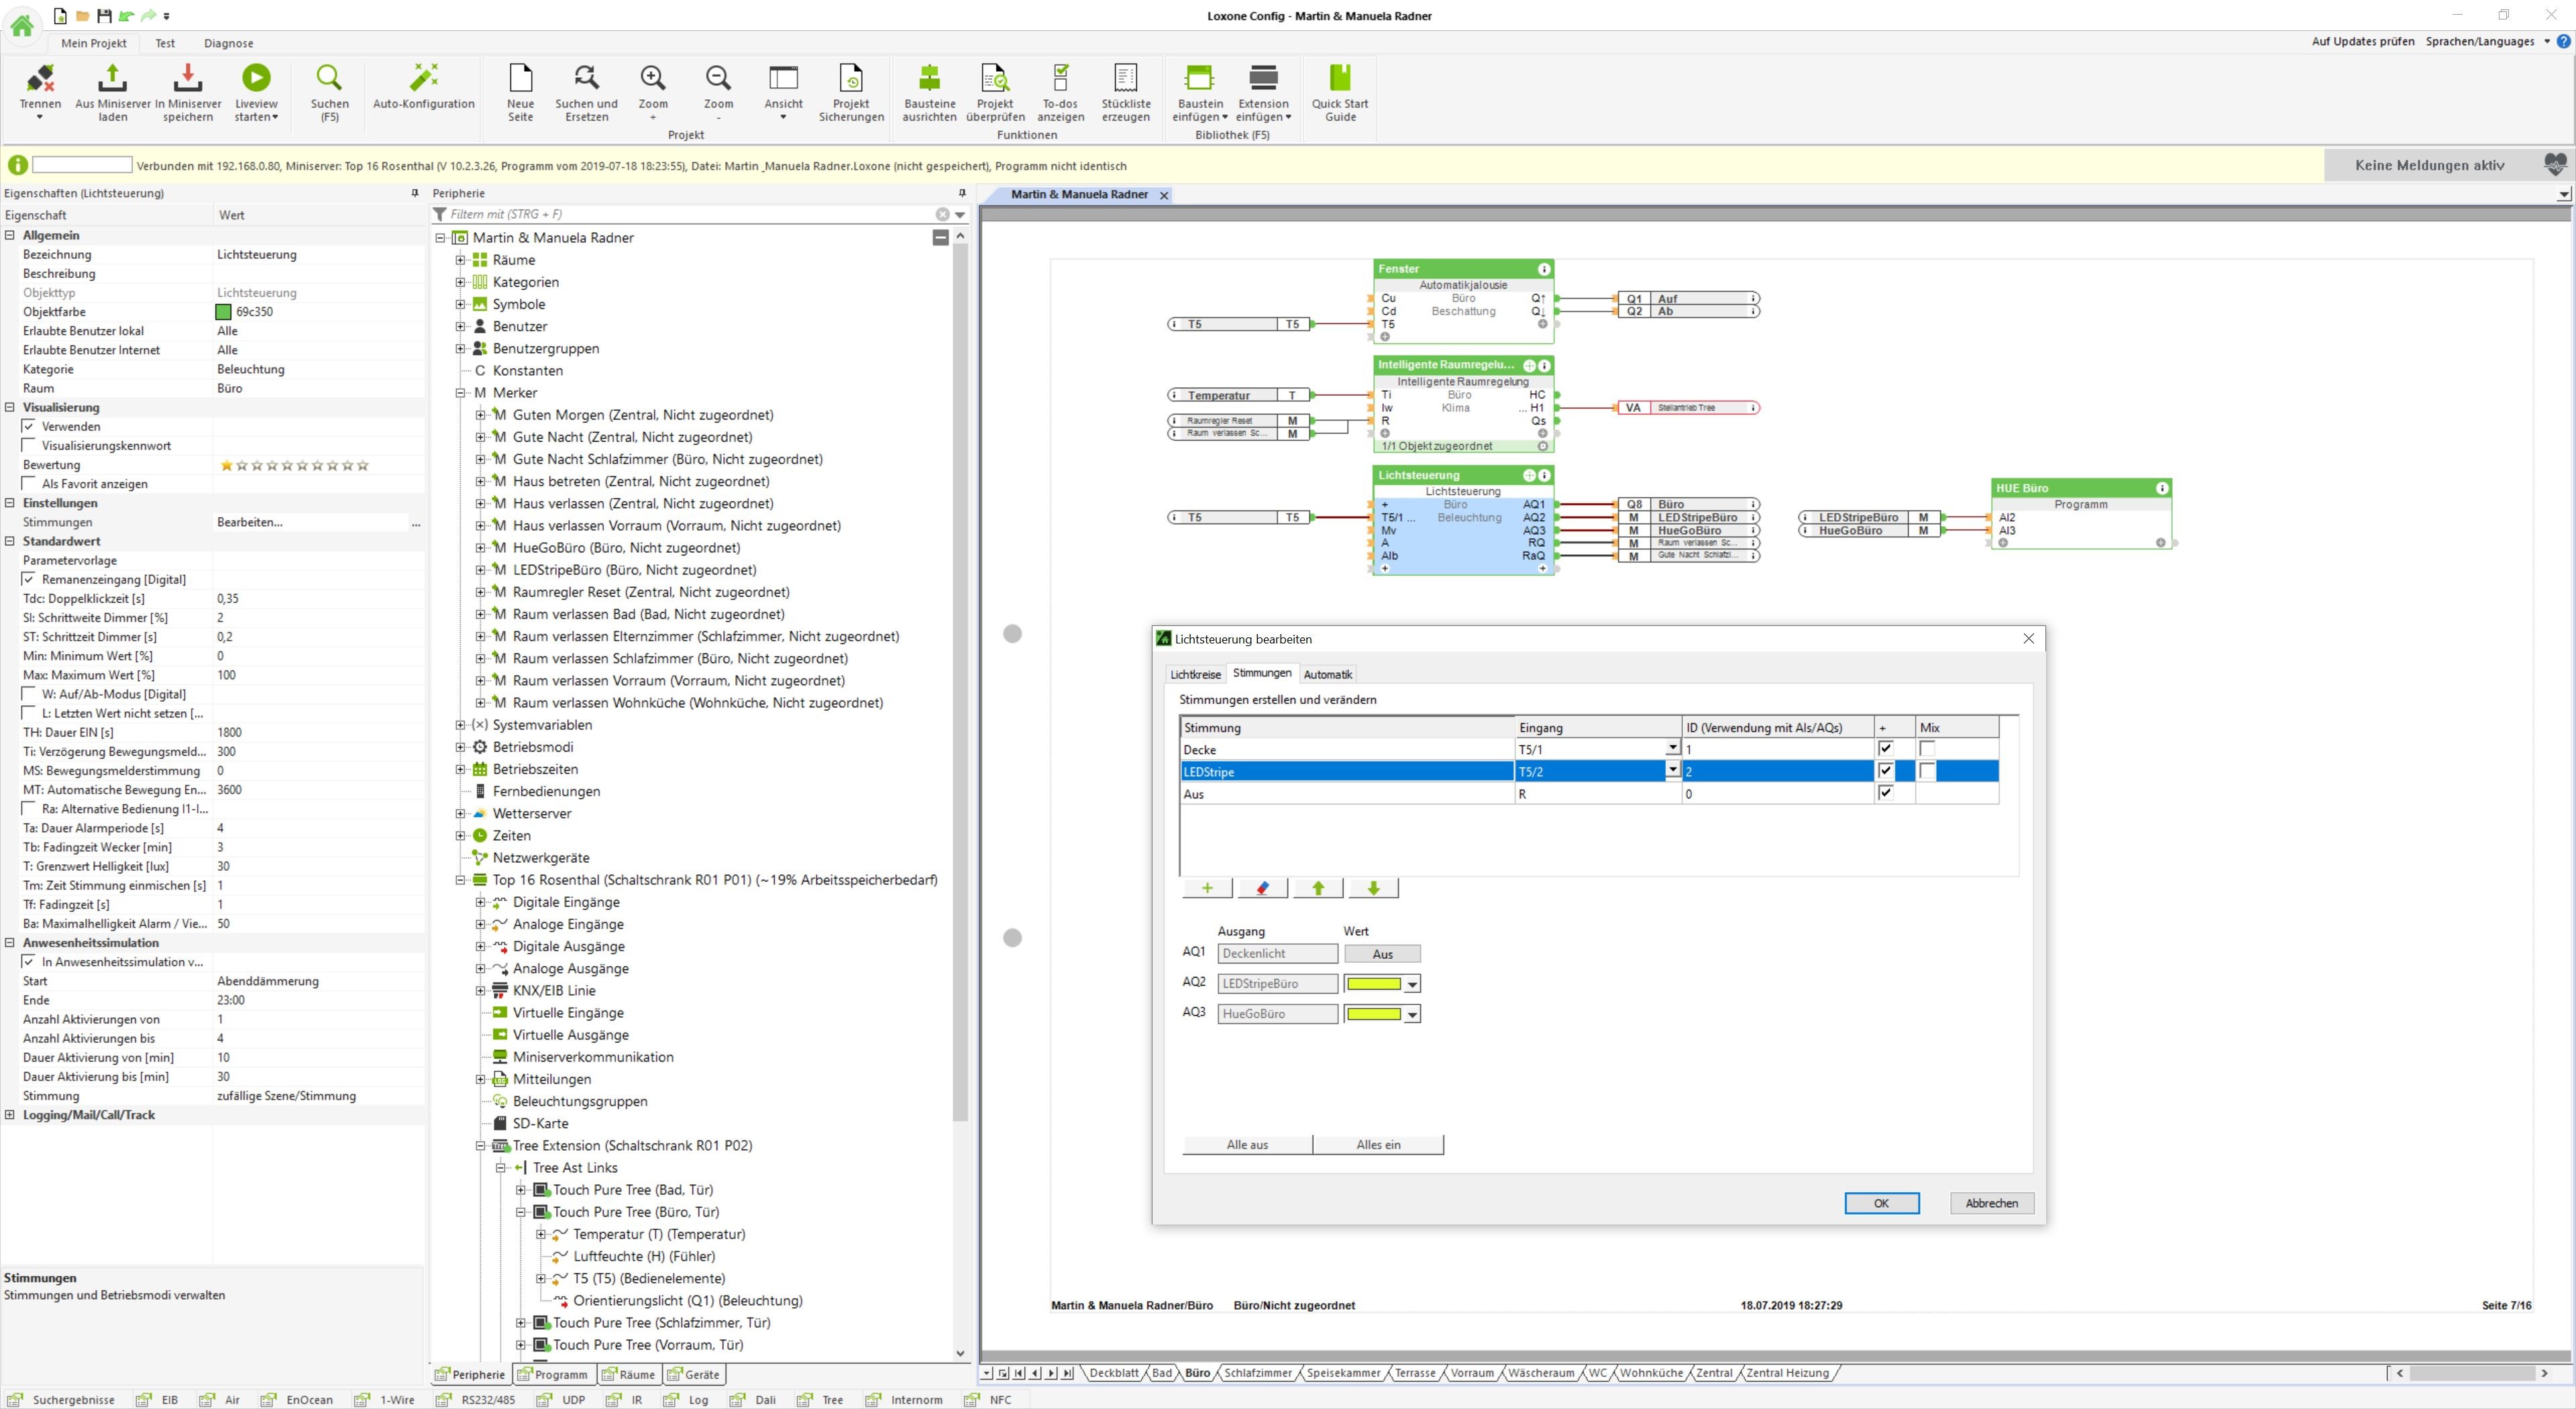
Task: Open Eingang dropdown for LEDStripe row
Action: [1671, 771]
